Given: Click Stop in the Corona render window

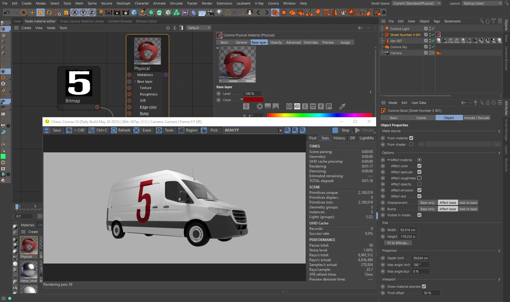Looking at the screenshot, I should click(x=342, y=130).
